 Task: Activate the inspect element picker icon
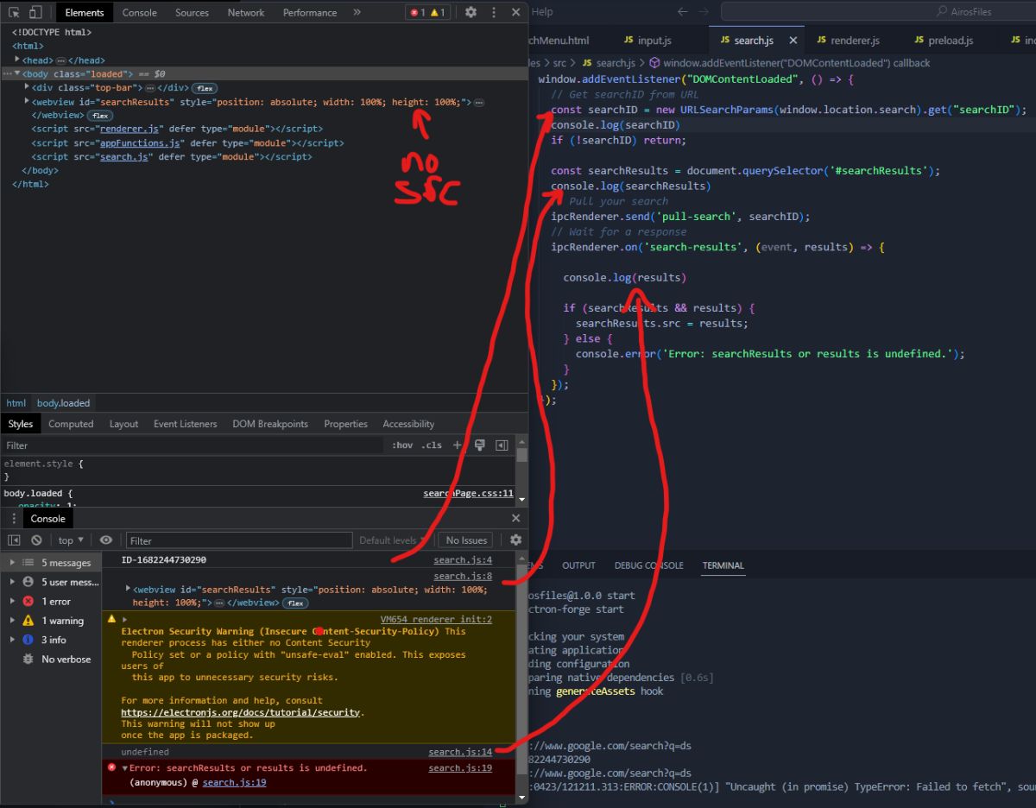coord(14,12)
